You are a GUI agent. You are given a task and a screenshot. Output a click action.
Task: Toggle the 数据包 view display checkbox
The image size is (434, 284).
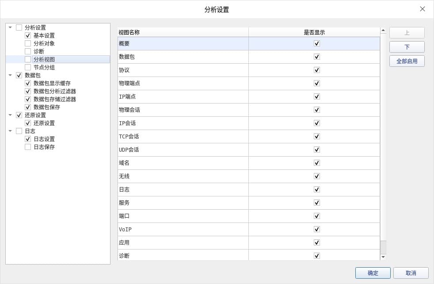[316, 57]
